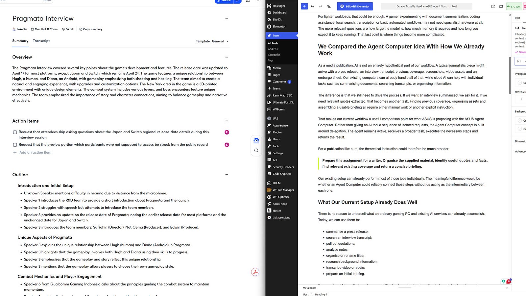Check the Japan and Switch questions action item
This screenshot has width=526, height=296.
tap(15, 132)
